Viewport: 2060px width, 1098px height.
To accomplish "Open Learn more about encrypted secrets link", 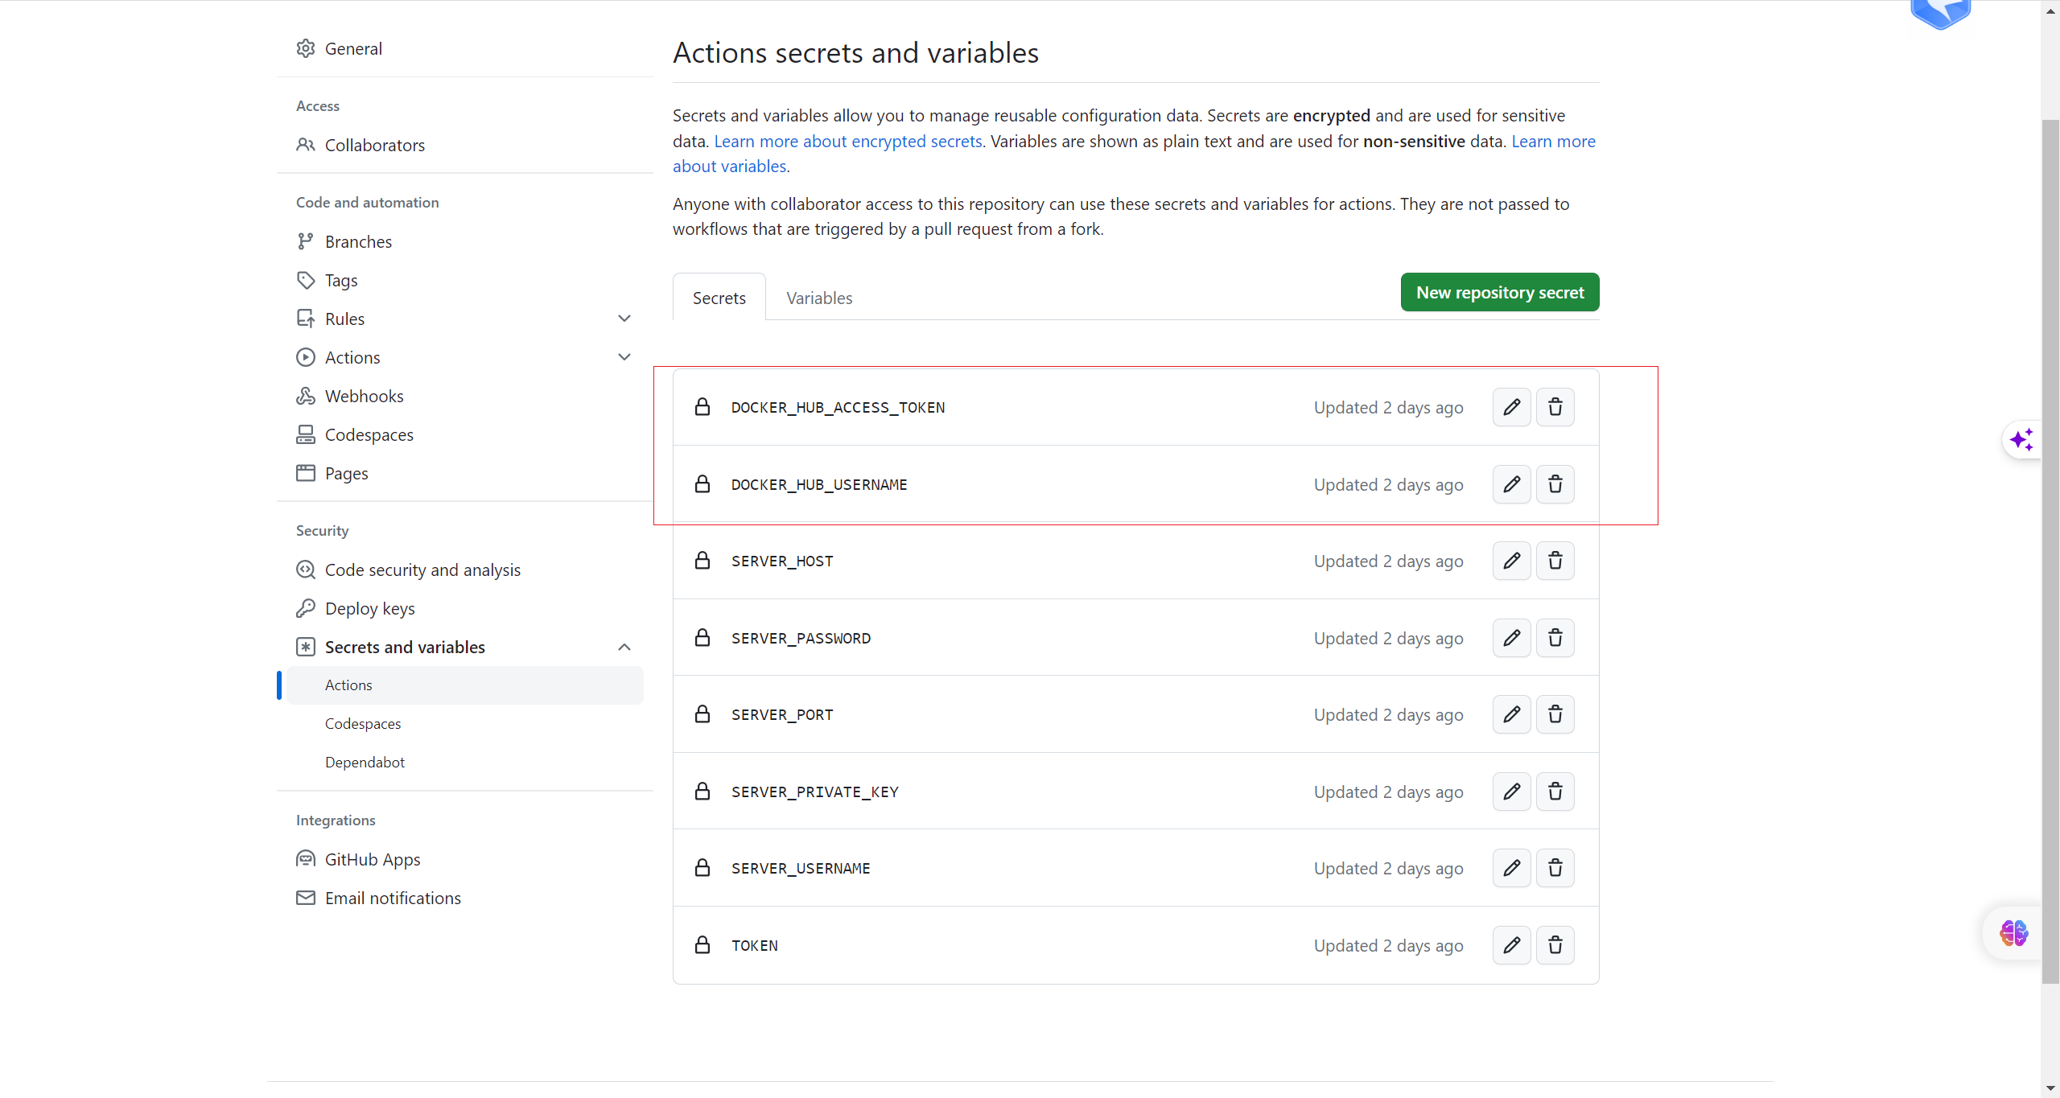I will pyautogui.click(x=847, y=142).
